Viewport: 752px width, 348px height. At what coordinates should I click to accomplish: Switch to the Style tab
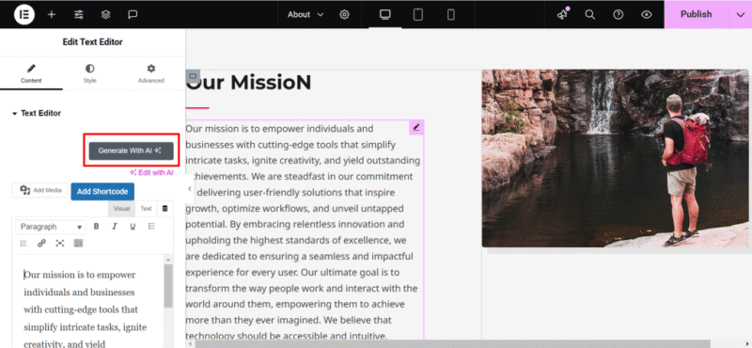(x=89, y=74)
